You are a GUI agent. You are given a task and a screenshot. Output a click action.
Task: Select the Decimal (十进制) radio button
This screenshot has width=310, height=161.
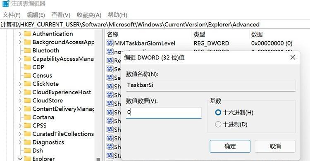coord(218,124)
